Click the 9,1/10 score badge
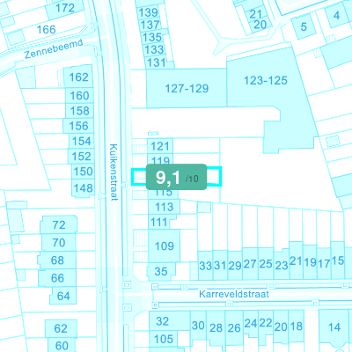The image size is (352, 352). point(176,177)
